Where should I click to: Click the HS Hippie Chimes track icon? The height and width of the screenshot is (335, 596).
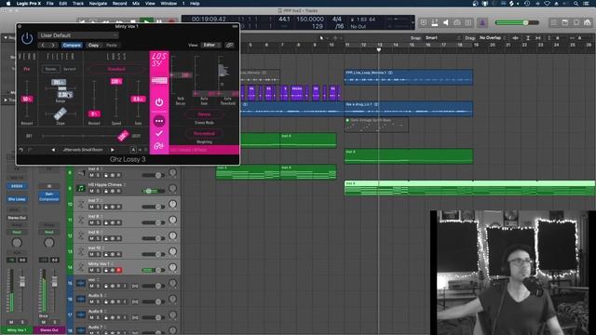pyautogui.click(x=81, y=188)
